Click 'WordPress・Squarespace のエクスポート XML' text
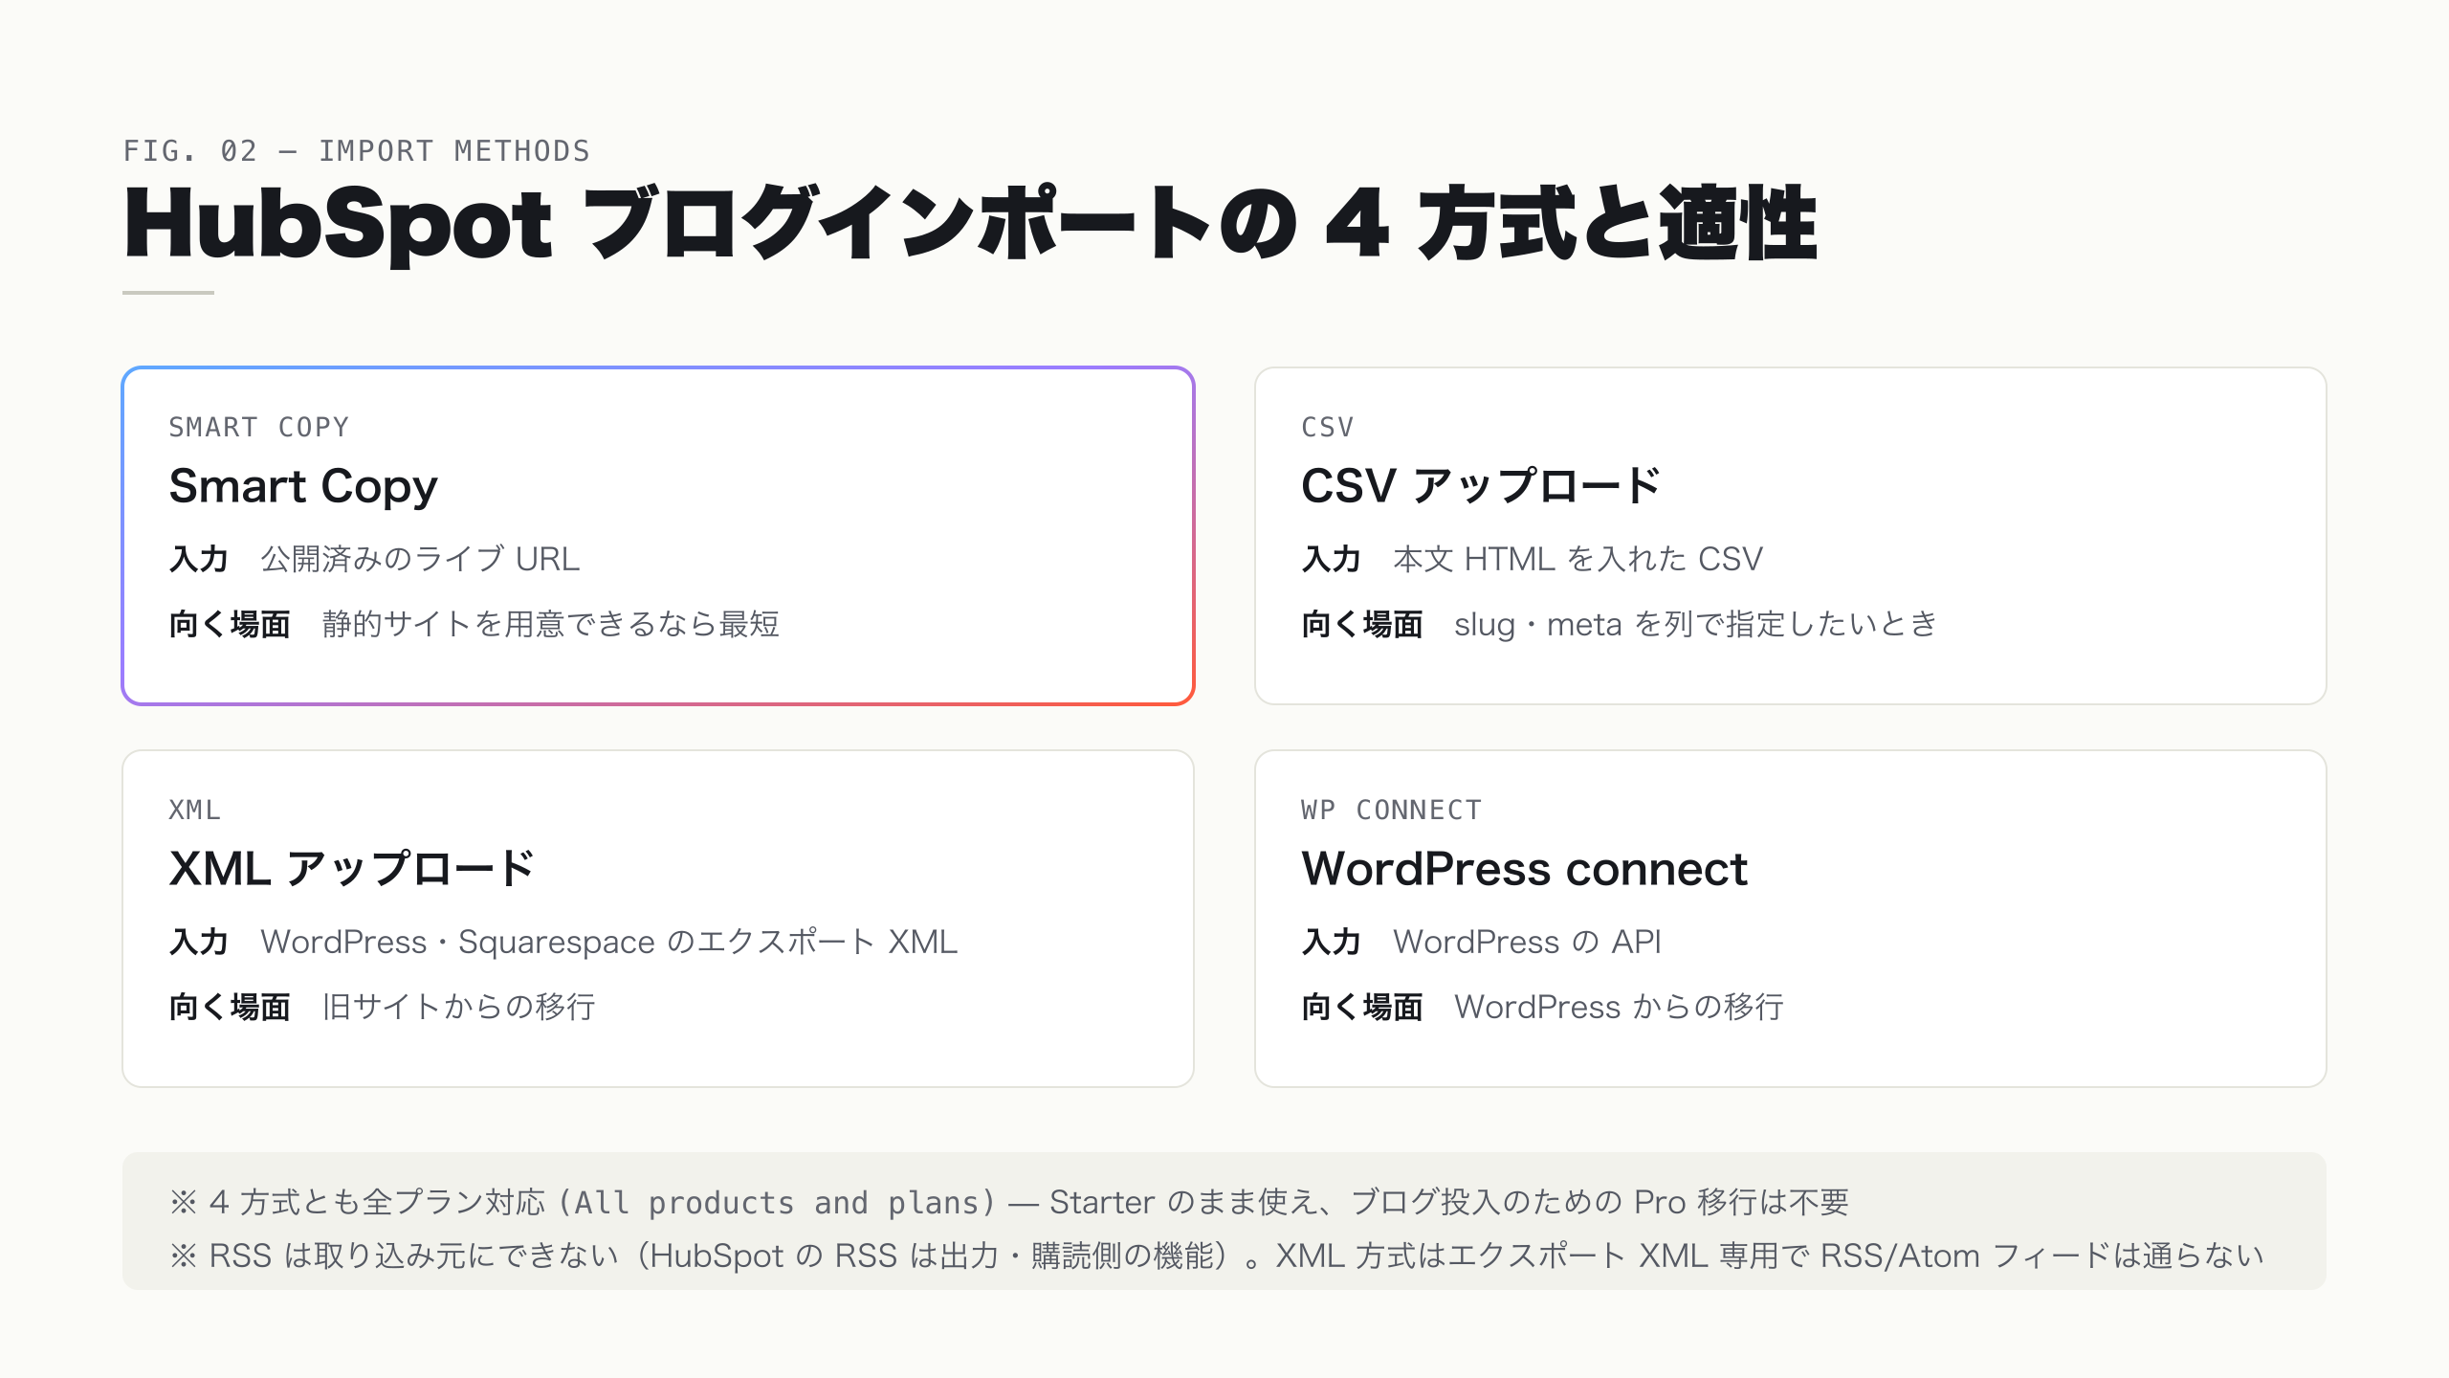 click(x=608, y=942)
